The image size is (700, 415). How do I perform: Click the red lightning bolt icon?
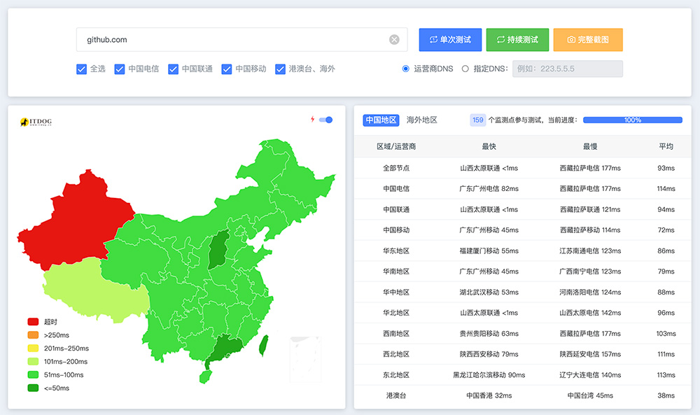(x=313, y=120)
